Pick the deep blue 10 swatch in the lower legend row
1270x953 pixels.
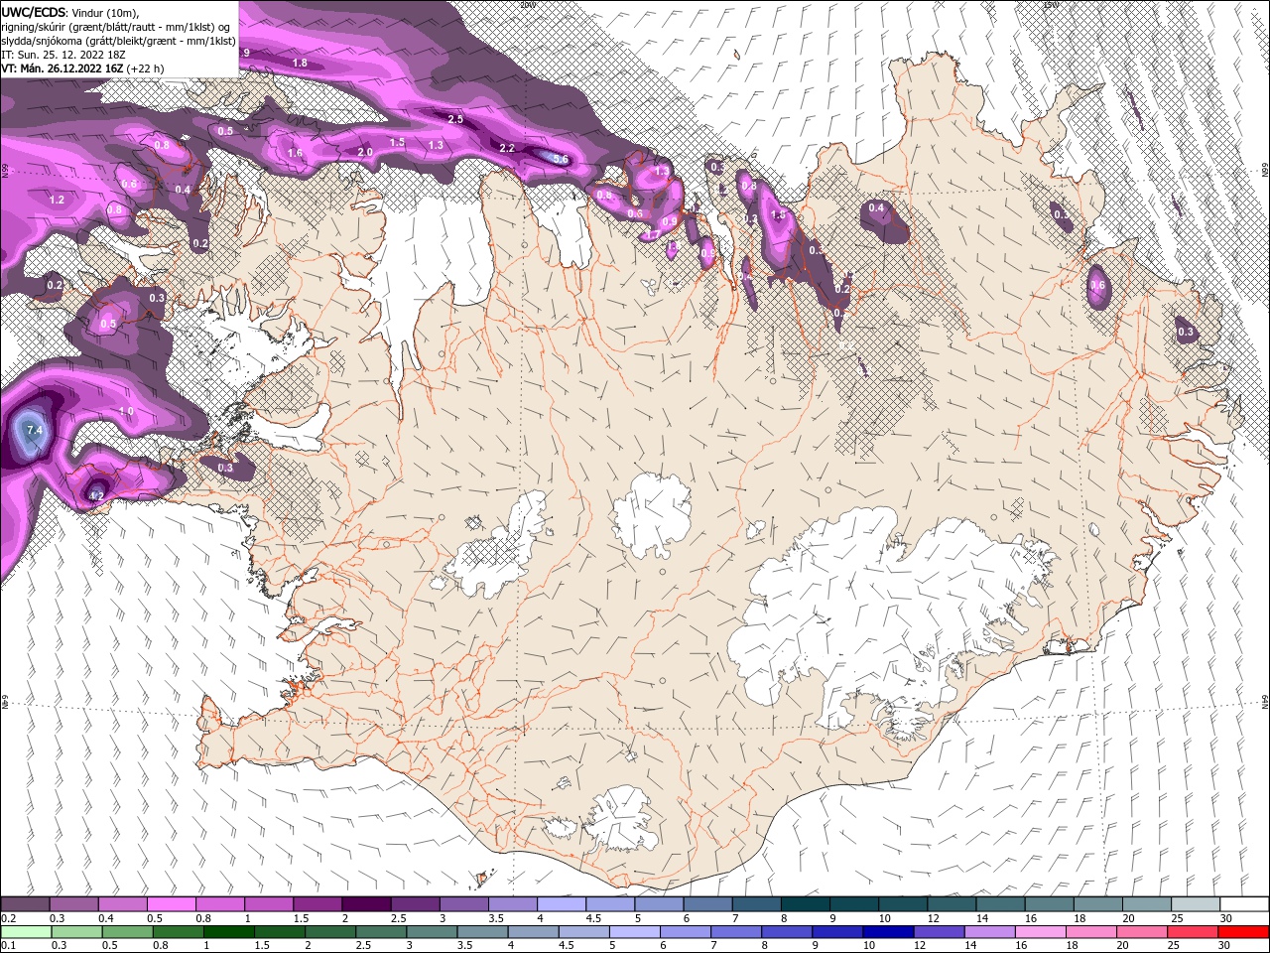coord(889,930)
